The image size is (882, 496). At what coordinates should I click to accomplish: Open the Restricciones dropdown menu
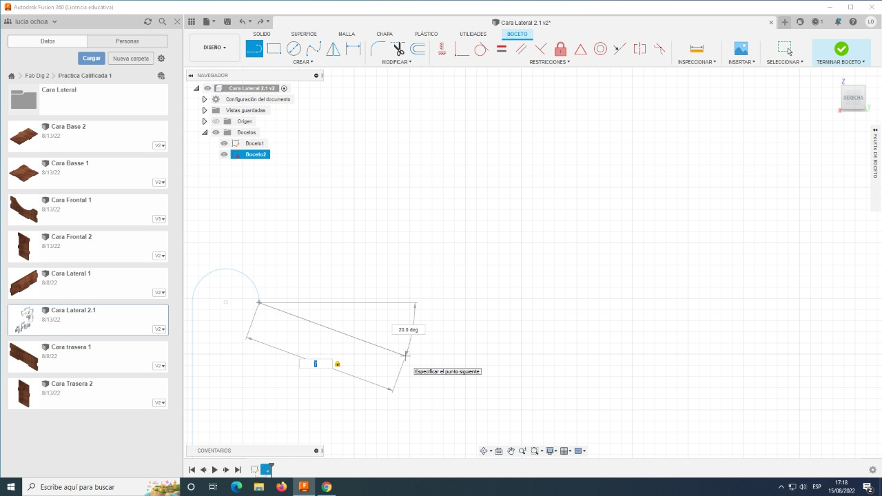549,62
